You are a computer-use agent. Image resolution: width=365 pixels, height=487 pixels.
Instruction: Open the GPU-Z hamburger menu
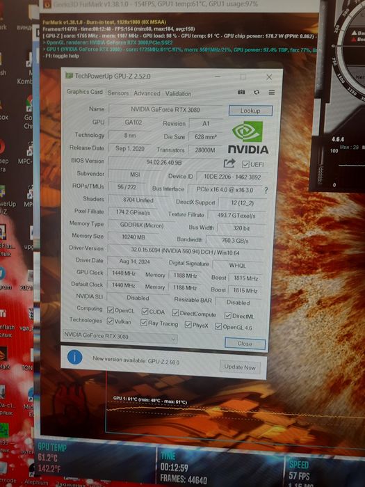click(272, 93)
